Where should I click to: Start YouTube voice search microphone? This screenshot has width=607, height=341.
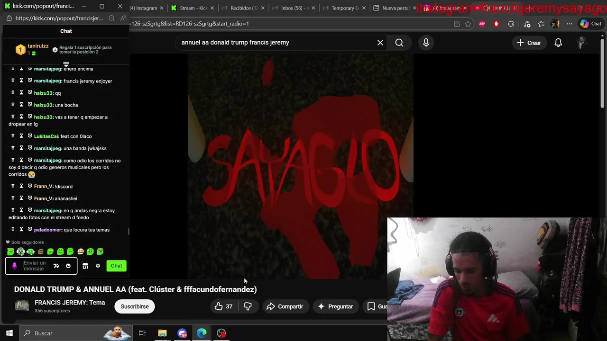(426, 43)
